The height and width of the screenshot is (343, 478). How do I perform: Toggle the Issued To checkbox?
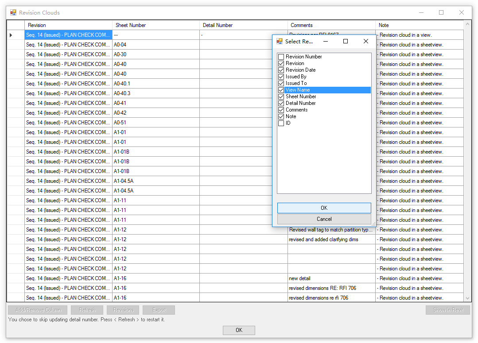pyautogui.click(x=281, y=83)
